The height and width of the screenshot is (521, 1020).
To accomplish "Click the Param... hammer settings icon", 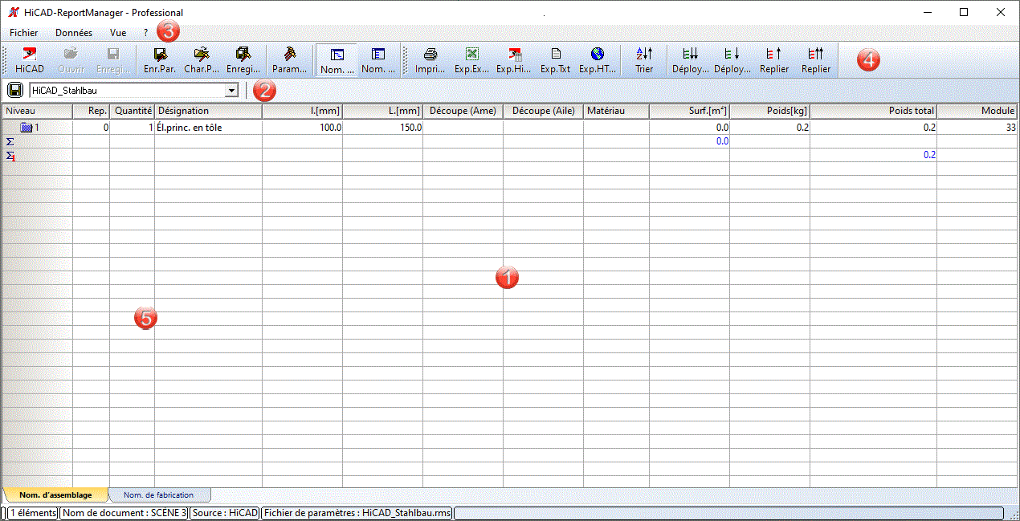I will [290, 60].
